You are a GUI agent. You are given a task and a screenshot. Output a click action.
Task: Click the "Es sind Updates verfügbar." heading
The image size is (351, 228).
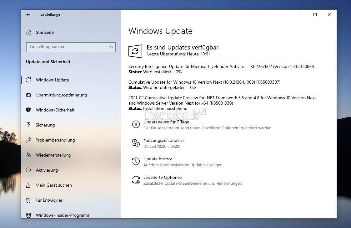tap(183, 47)
